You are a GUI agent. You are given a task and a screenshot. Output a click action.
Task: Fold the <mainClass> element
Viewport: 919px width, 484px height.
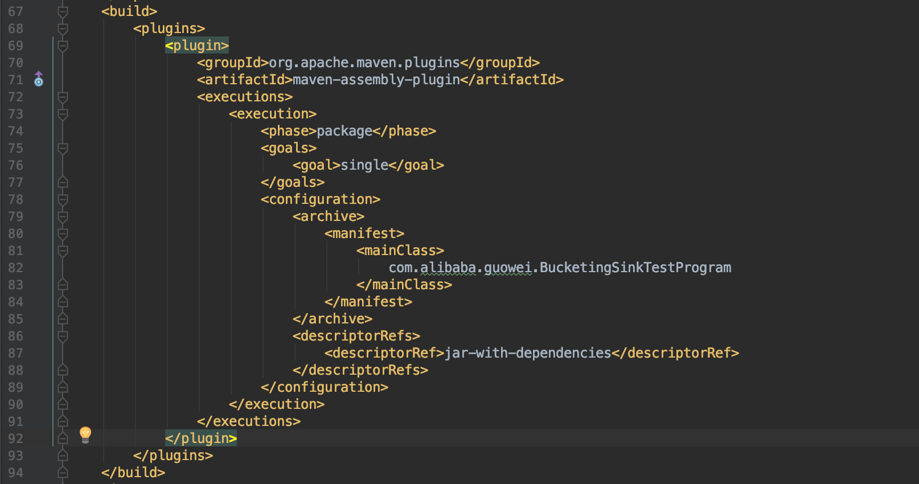click(x=63, y=251)
